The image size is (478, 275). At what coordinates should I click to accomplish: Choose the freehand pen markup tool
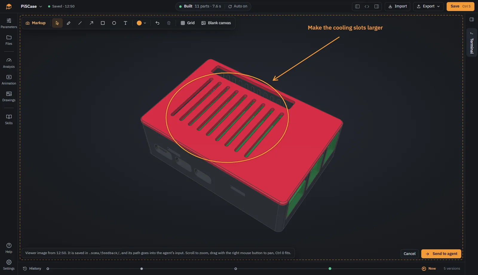click(68, 23)
